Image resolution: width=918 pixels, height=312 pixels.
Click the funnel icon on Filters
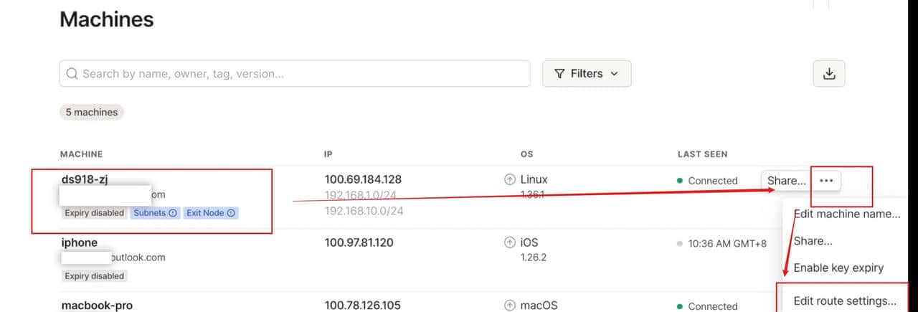click(560, 74)
